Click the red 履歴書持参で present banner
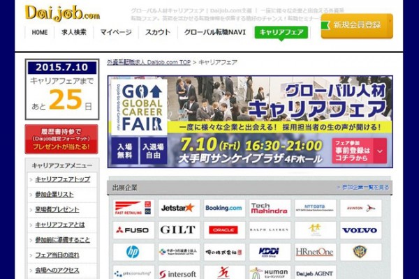Image resolution: width=419 pixels, height=279 pixels. click(61, 139)
